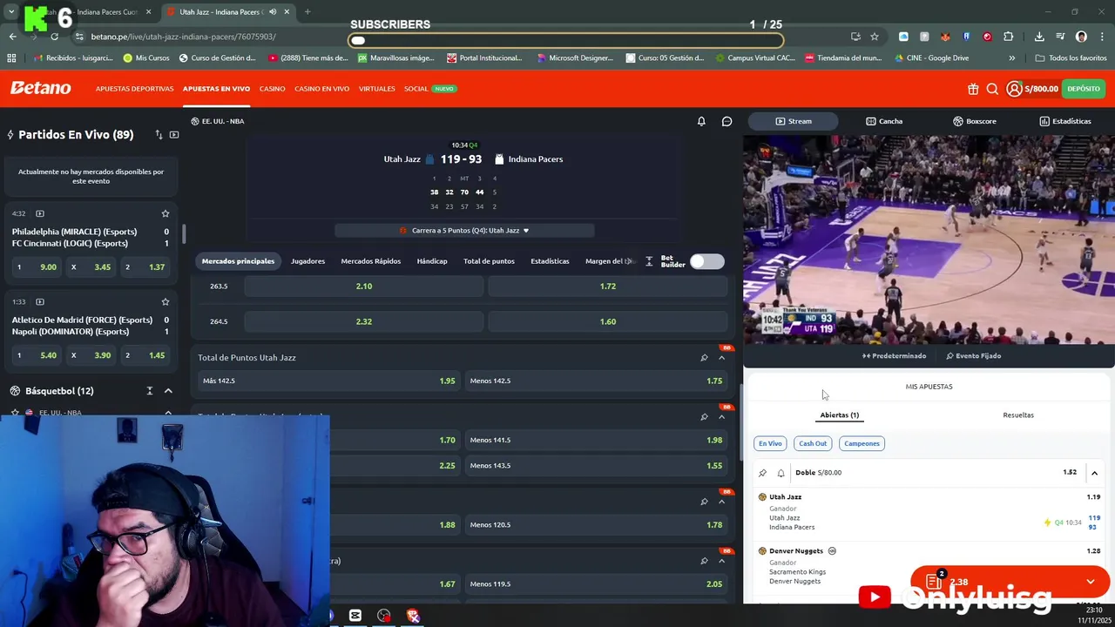
Task: Click the live matches sidebar scrollbar
Action: 183,234
